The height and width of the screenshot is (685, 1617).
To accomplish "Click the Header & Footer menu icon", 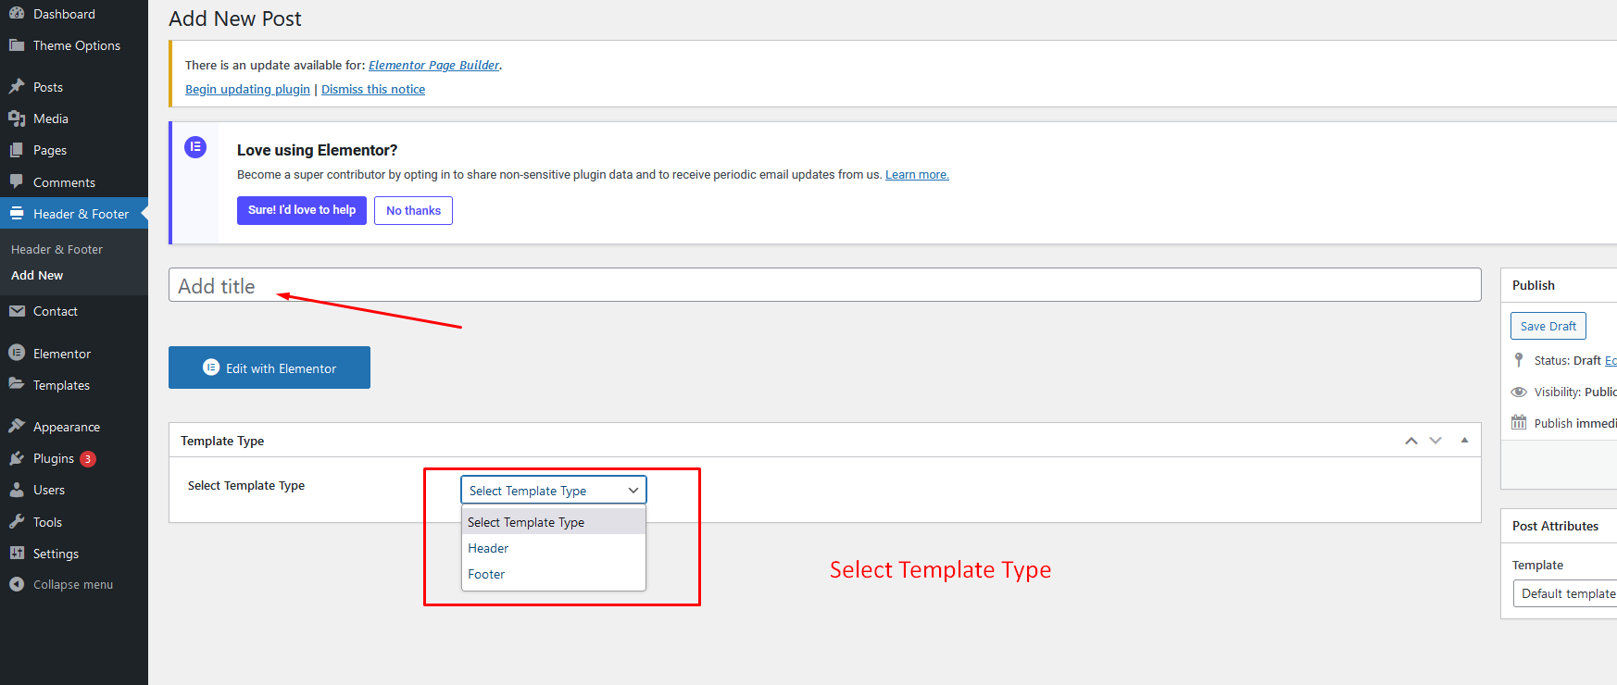I will (x=17, y=214).
